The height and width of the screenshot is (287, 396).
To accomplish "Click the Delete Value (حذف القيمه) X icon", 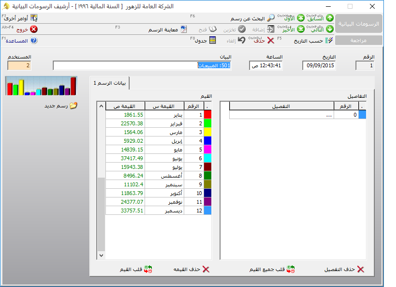I will coord(206,269).
